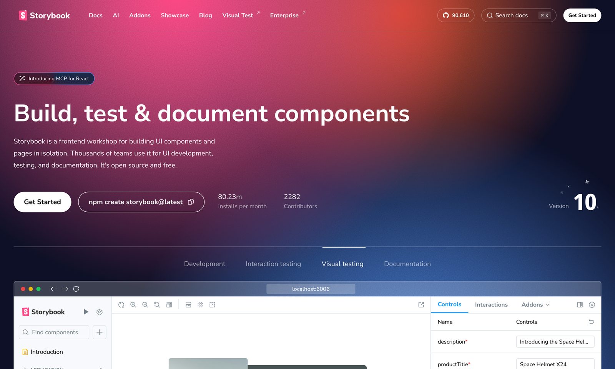Click the localhost:6006 address bar
The image size is (615, 369).
[x=311, y=289]
